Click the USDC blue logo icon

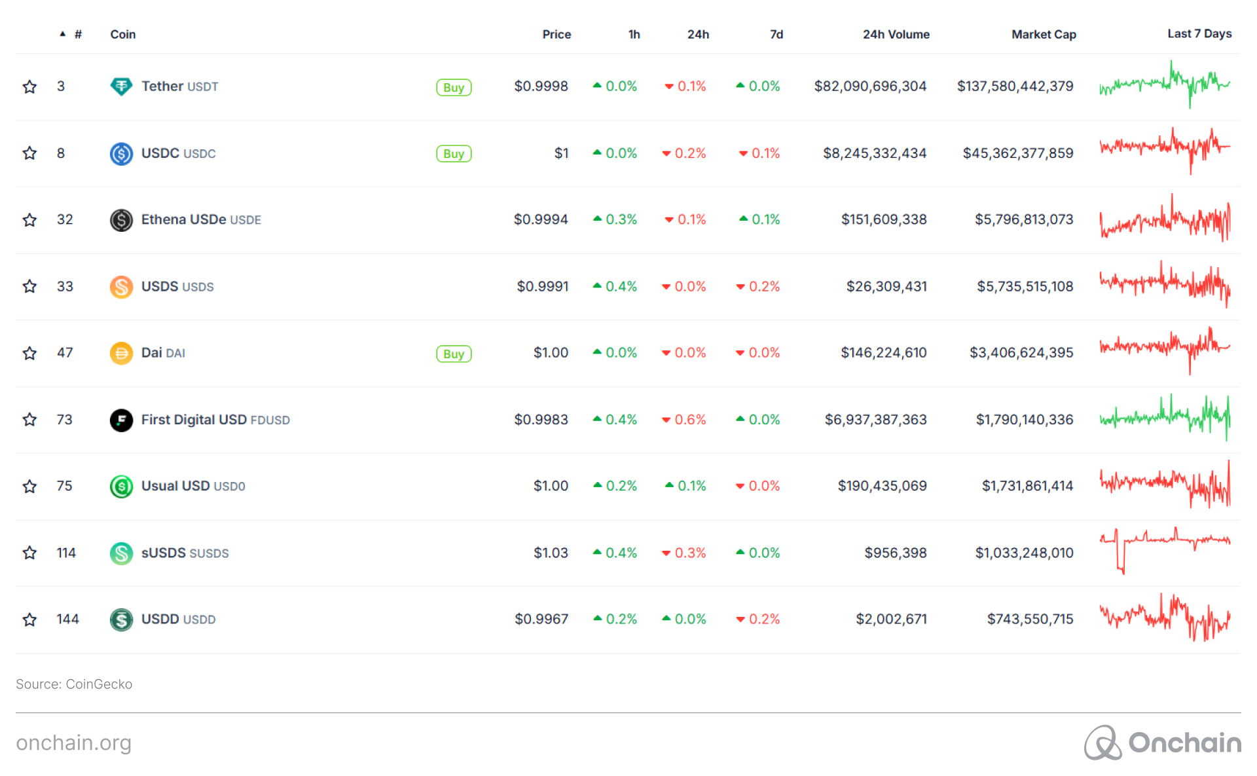(121, 153)
